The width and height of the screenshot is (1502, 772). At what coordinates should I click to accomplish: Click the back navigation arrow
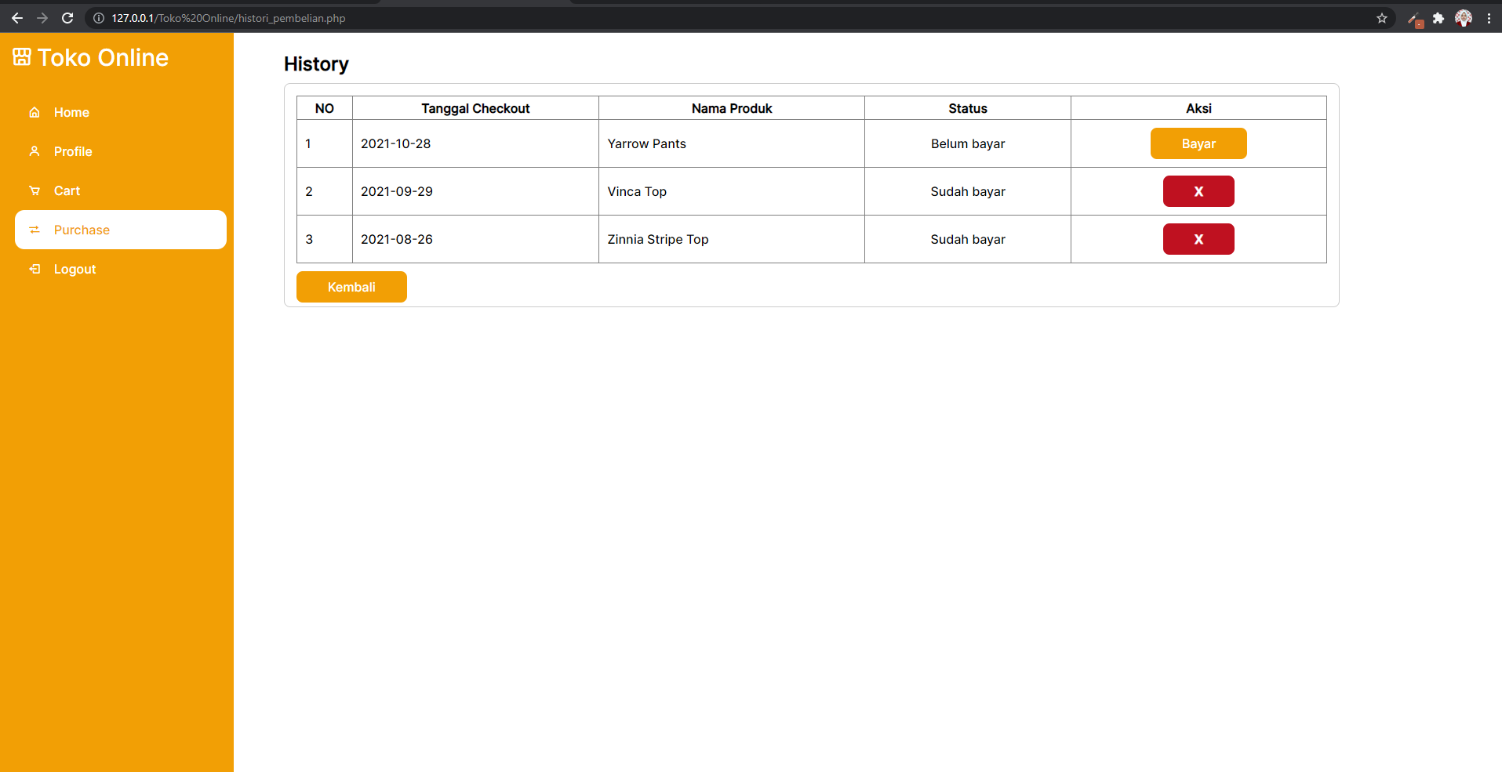(x=16, y=17)
